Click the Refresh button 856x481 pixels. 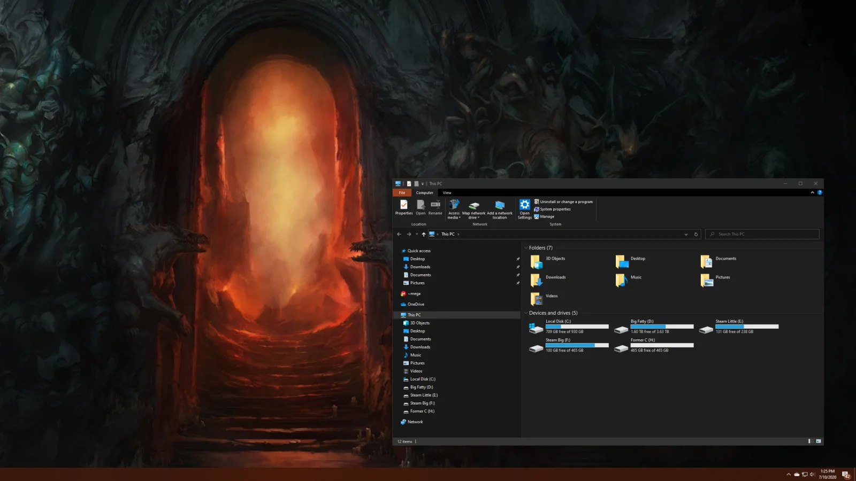click(696, 234)
